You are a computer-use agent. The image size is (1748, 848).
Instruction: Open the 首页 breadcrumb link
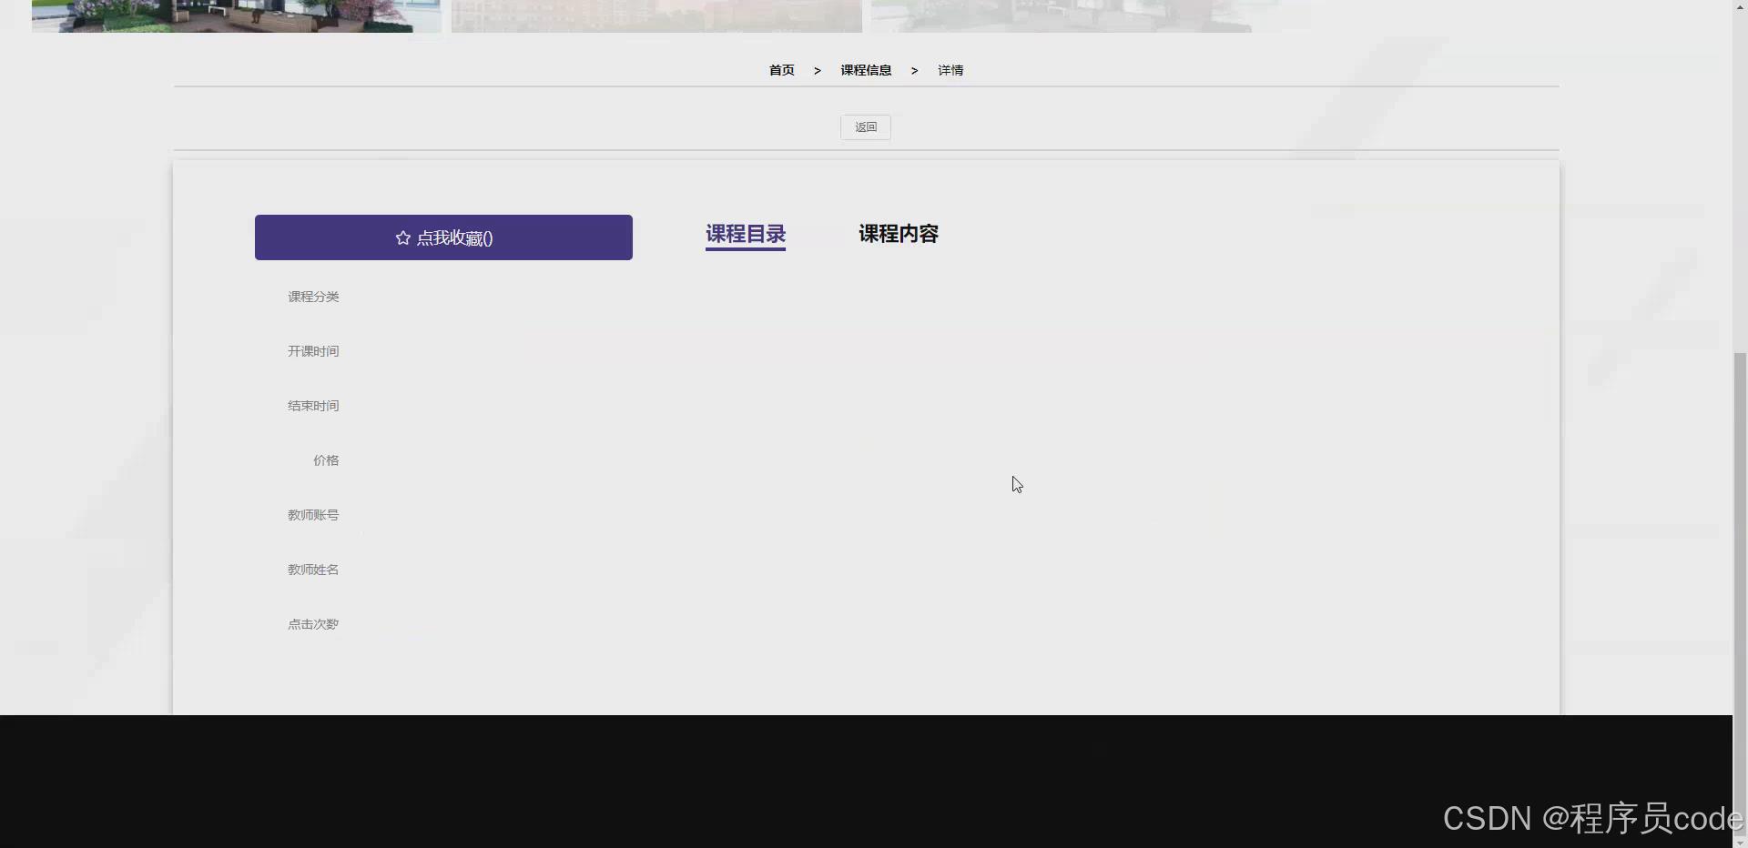[x=781, y=70]
